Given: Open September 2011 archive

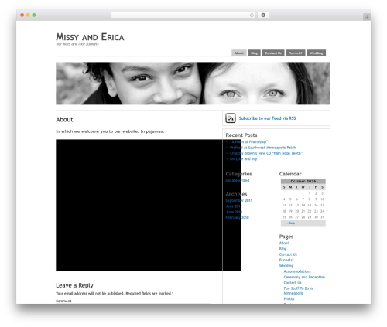Looking at the screenshot, I should click(239, 200).
